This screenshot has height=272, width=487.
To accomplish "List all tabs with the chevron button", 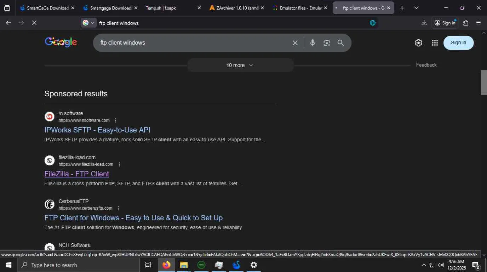I will [416, 8].
